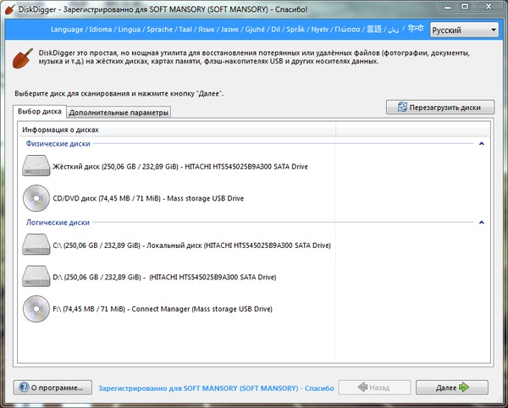Select the Выбор диска tab
The height and width of the screenshot is (408, 508).
39,112
